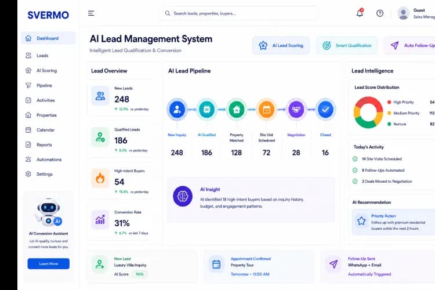Click the AI Insight brain icon
This screenshot has width=435, height=290.
click(x=183, y=196)
